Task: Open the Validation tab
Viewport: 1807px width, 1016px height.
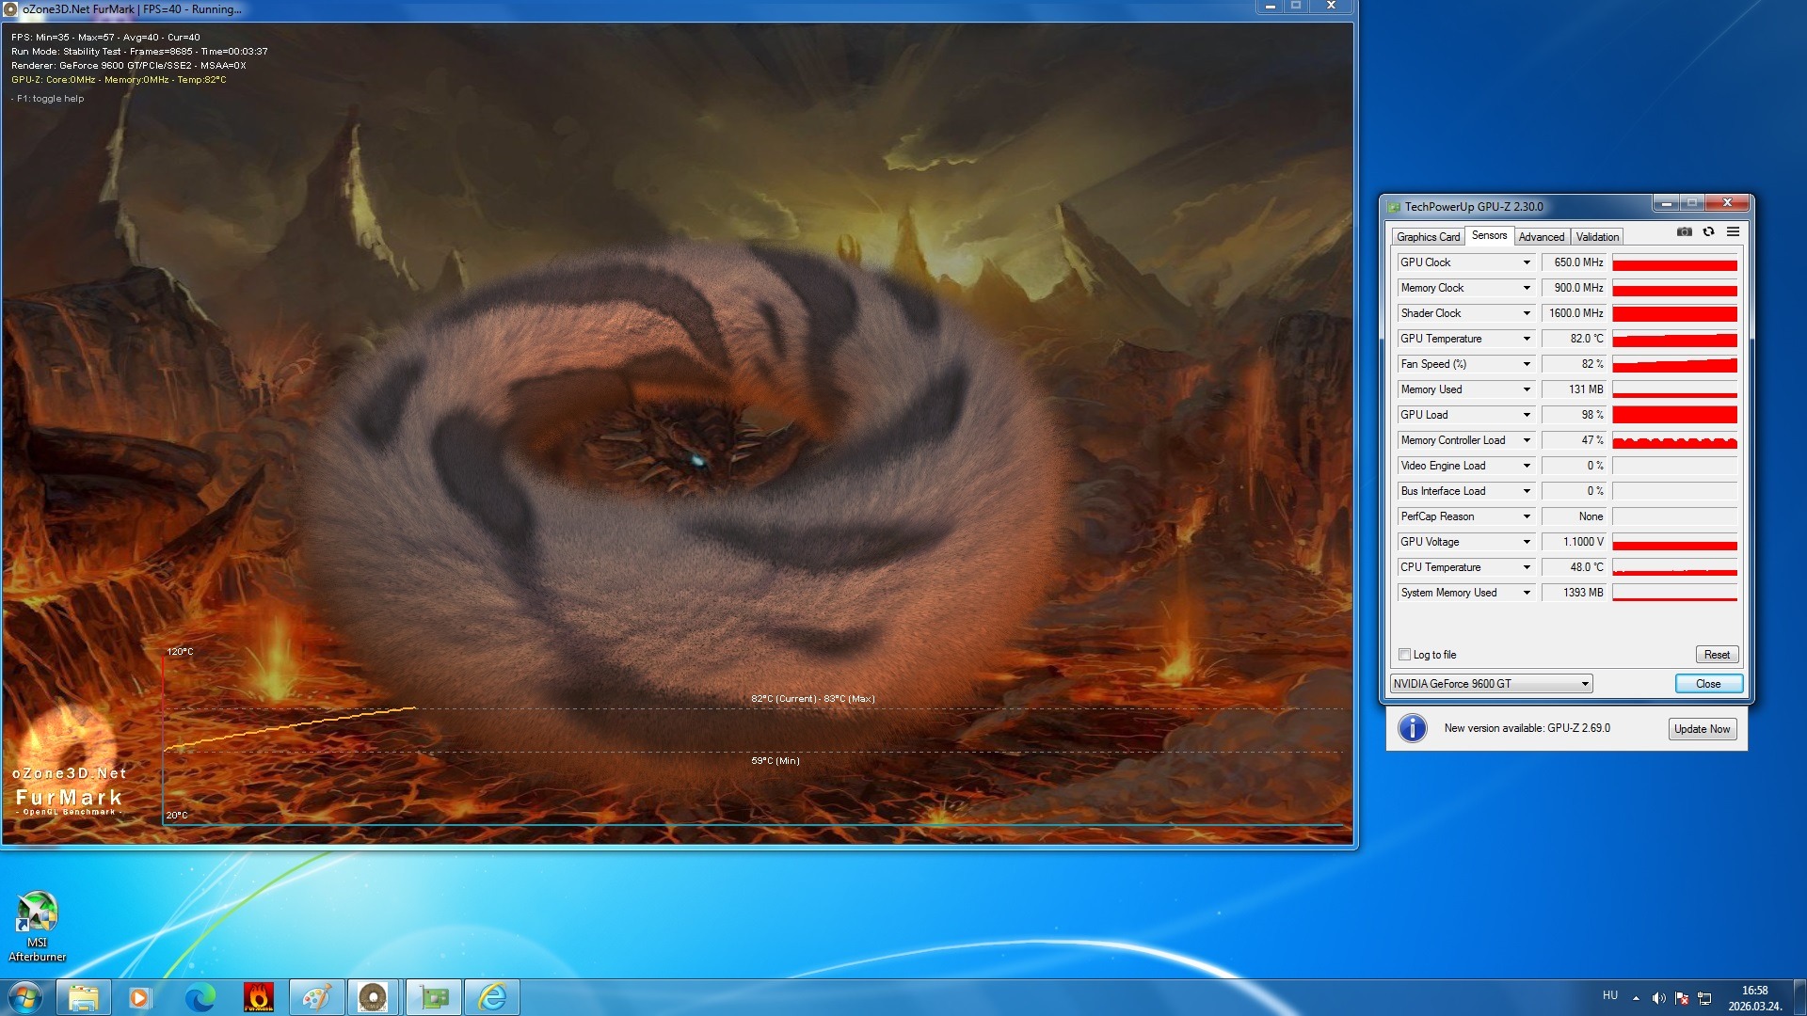Action: (x=1597, y=237)
